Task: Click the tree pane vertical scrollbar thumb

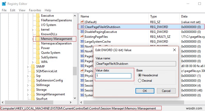Action: point(75,71)
